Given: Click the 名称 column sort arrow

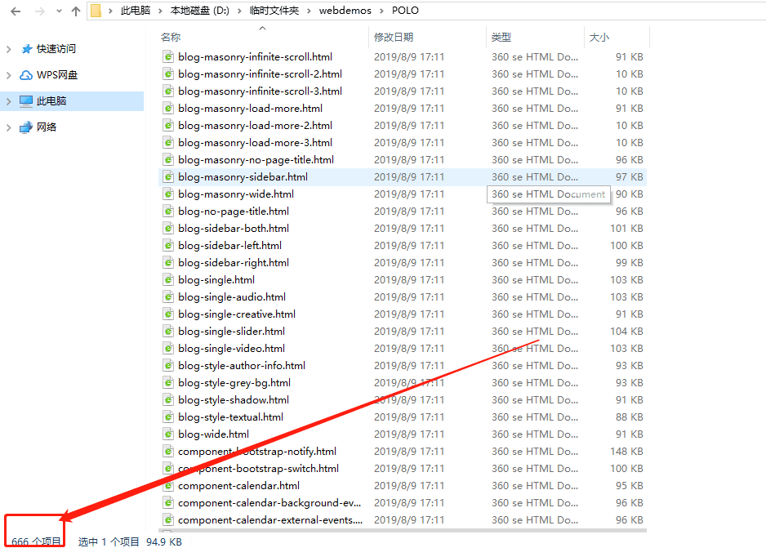Looking at the screenshot, I should click(x=261, y=27).
